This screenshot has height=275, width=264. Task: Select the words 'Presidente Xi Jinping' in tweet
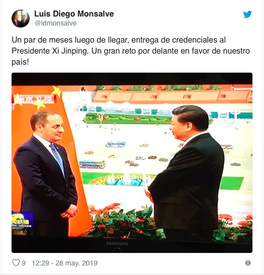tap(49, 51)
